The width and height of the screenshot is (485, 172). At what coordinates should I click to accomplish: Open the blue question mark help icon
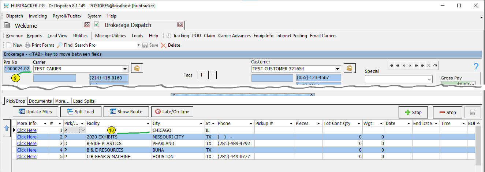click(x=476, y=67)
